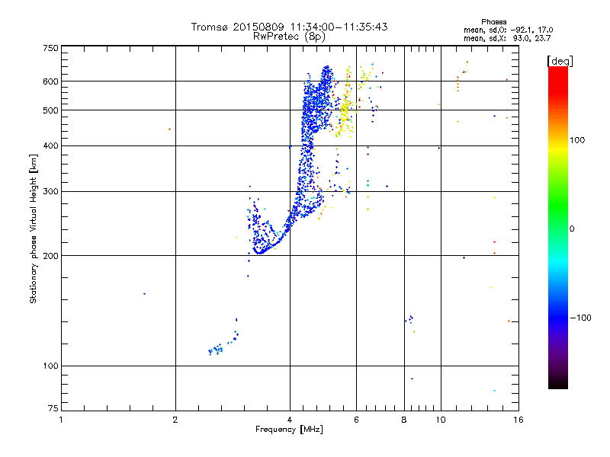Click the x-axis tick label "4"

(x=290, y=420)
